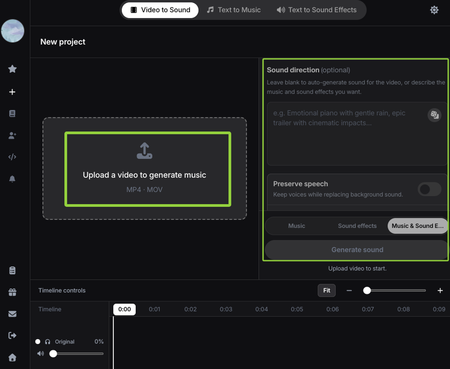The image size is (450, 369).
Task: Open the code brackets icon in sidebar
Action: (12, 157)
